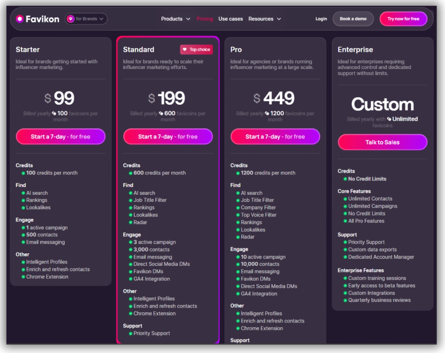The height and width of the screenshot is (353, 445).
Task: Click the $199 Standard price
Action: [167, 98]
